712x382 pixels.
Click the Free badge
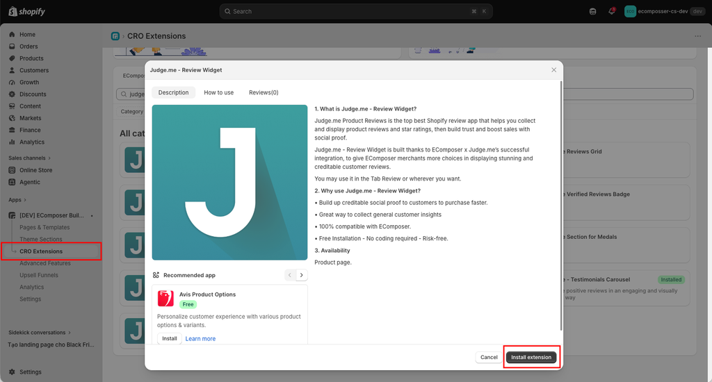tap(188, 304)
